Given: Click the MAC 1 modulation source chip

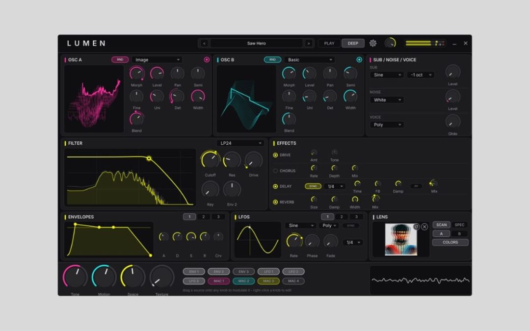Looking at the screenshot, I should pos(219,281).
